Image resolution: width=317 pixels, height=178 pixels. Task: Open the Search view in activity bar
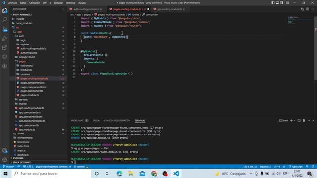point(5,20)
